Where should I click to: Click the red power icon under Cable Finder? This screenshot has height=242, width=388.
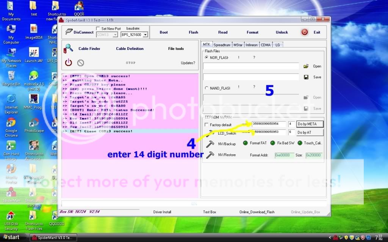pos(69,62)
